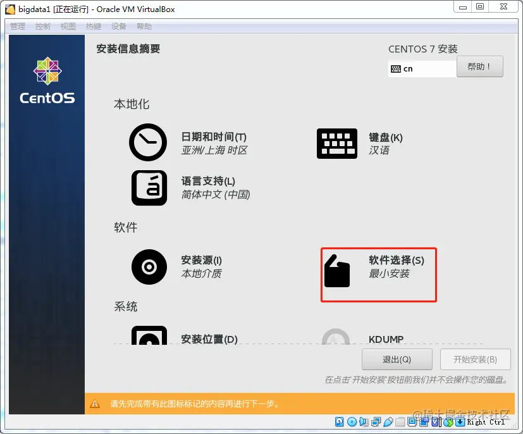The width and height of the screenshot is (523, 434).
Task: Click the keyboard capture arrow icon
Action: point(460,422)
